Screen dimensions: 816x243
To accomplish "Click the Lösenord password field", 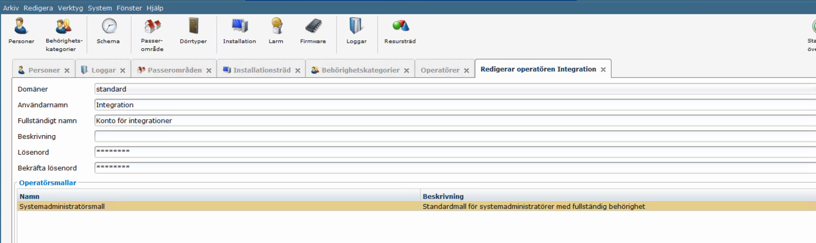I will point(455,152).
